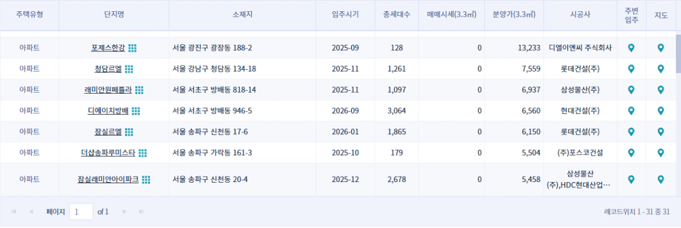Go to first page arrow in pager
This screenshot has height=228, width=681.
click(14, 211)
